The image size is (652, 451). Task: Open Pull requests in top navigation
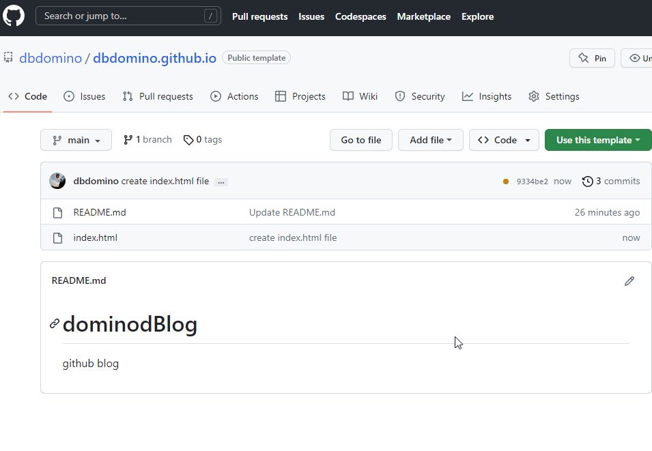click(x=260, y=16)
